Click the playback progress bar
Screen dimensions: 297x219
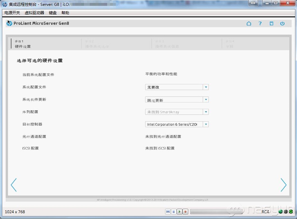pyautogui.click(x=217, y=212)
